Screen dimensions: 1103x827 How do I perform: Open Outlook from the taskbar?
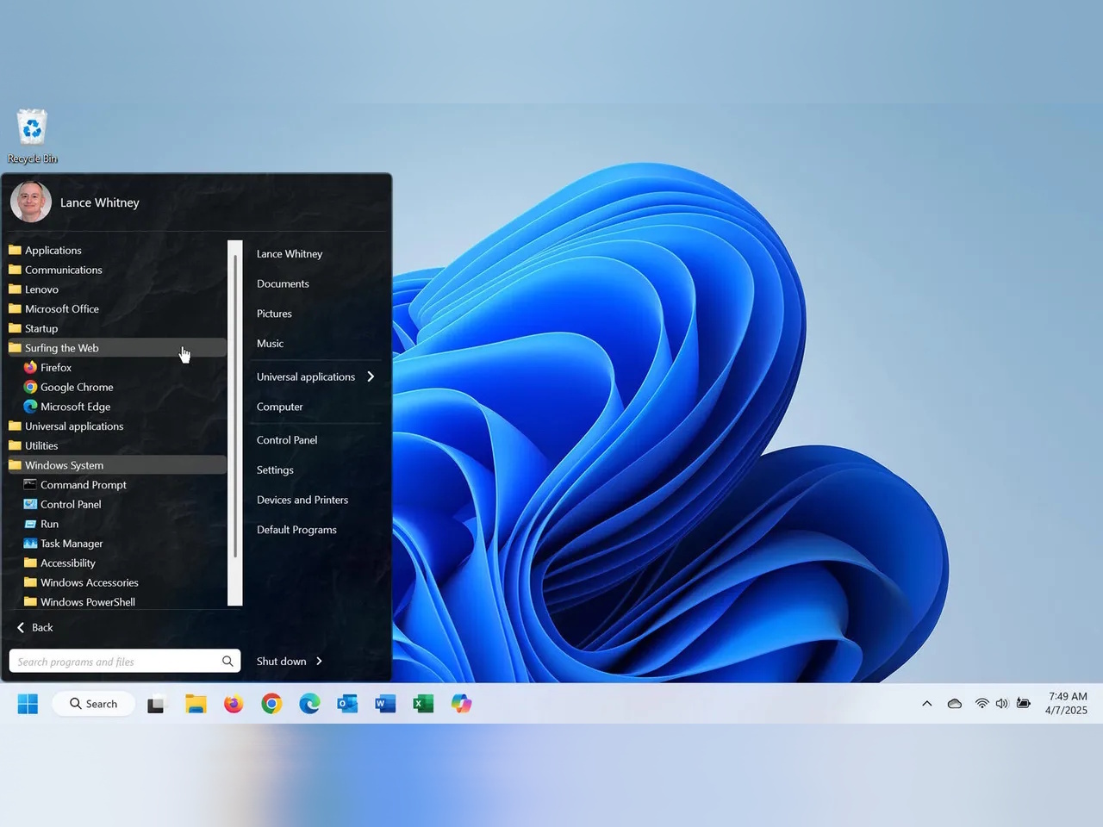point(347,704)
